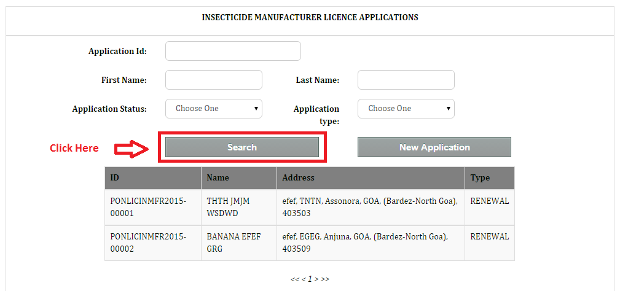Viewport: 620px width, 291px height.
Task: Select page 1 in pagination
Action: (310, 279)
